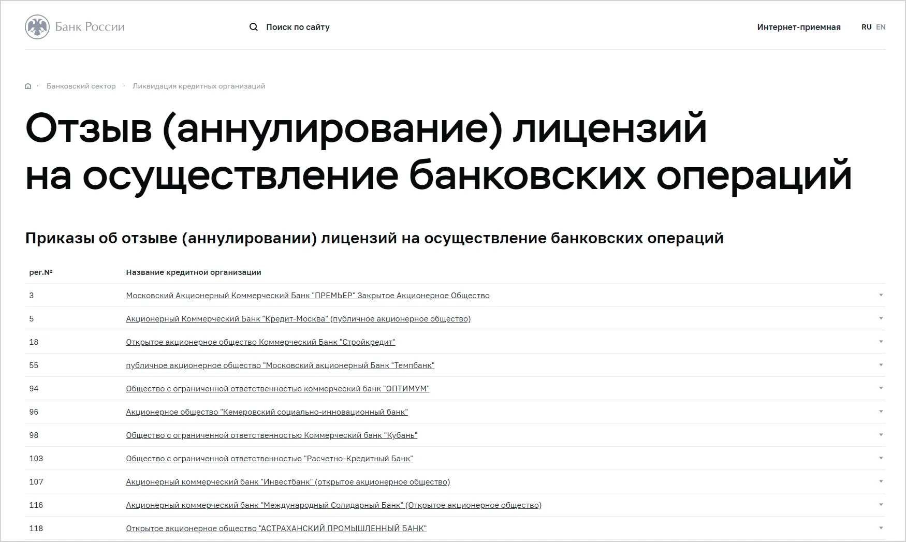The height and width of the screenshot is (542, 906).
Task: Open "Темпбанк" link
Action: click(280, 365)
